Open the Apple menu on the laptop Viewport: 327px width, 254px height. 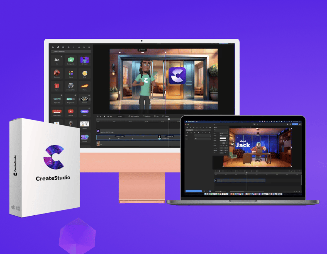(x=186, y=121)
